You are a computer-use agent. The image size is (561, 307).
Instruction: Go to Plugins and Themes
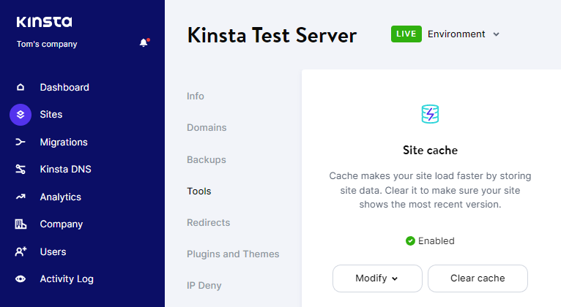pos(233,254)
